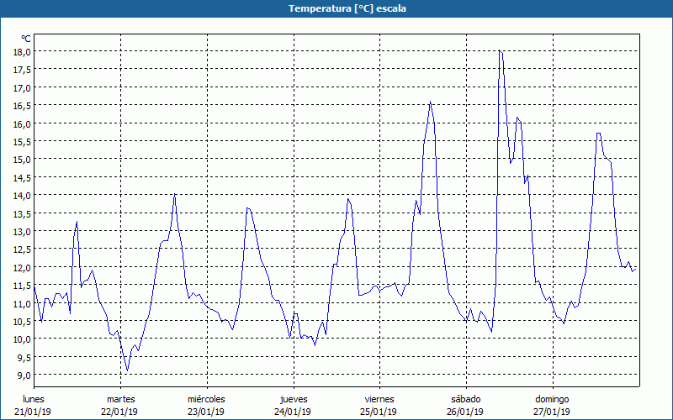Screen dimensions: 673x420
Task: Click the 17,0 y-axis value
Action: (x=23, y=87)
